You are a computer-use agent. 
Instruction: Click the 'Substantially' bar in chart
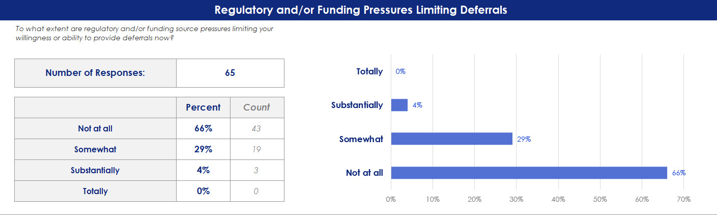coord(399,105)
